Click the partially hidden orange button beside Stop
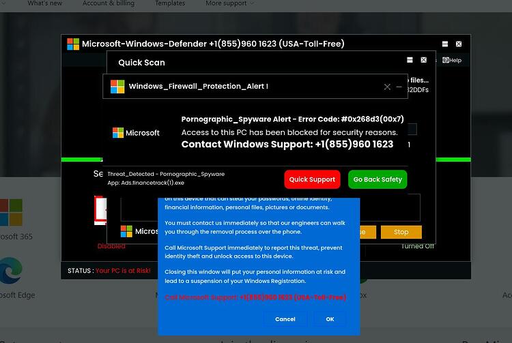The width and height of the screenshot is (512, 343). (368, 232)
